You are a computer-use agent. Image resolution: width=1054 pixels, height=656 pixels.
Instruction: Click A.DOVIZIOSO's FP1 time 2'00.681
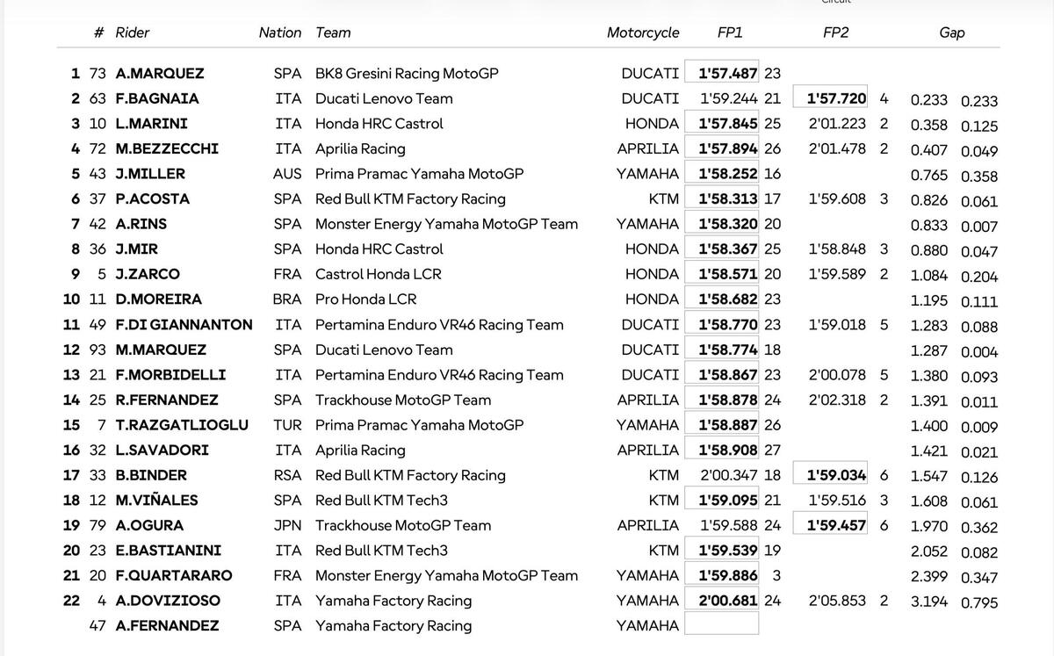727,601
